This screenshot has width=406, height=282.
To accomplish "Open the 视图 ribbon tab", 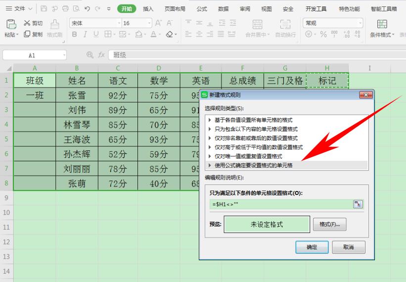I will point(267,9).
